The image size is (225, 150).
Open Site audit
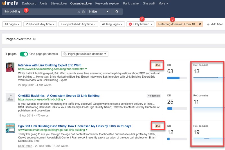click(x=149, y=3)
